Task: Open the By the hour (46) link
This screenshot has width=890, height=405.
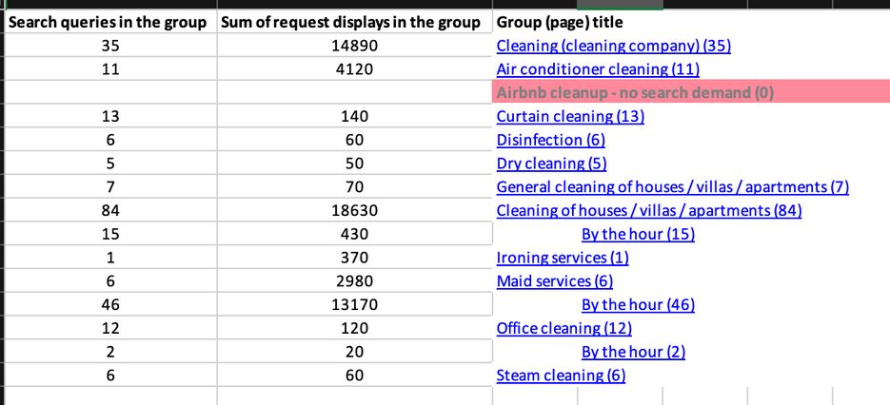Action: click(x=638, y=305)
